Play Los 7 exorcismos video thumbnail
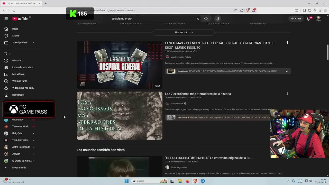 click(120, 116)
